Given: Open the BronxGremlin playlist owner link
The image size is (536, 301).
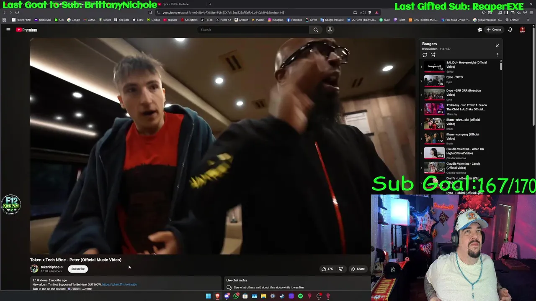Looking at the screenshot, I should click(430, 49).
